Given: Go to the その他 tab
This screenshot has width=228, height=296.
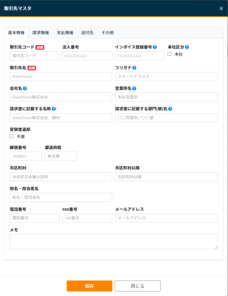Looking at the screenshot, I should [108, 33].
